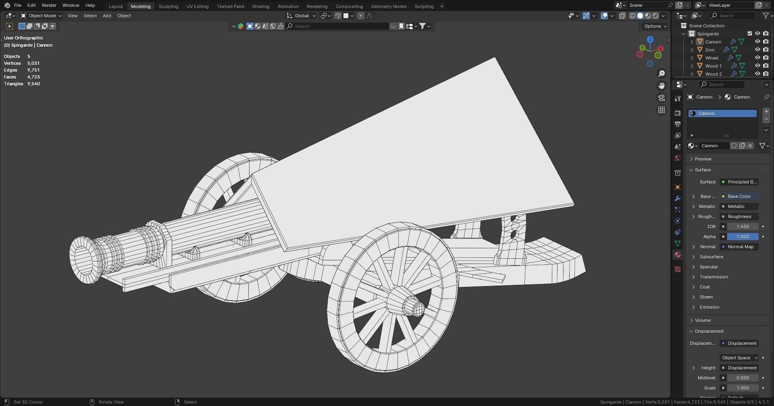Select material preview shading
Screen dimensions: 774x406
pos(648,16)
